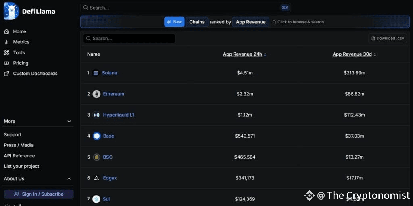Sort by App Revenue 24h column
Viewport: 413px width, 206px height.
click(244, 54)
